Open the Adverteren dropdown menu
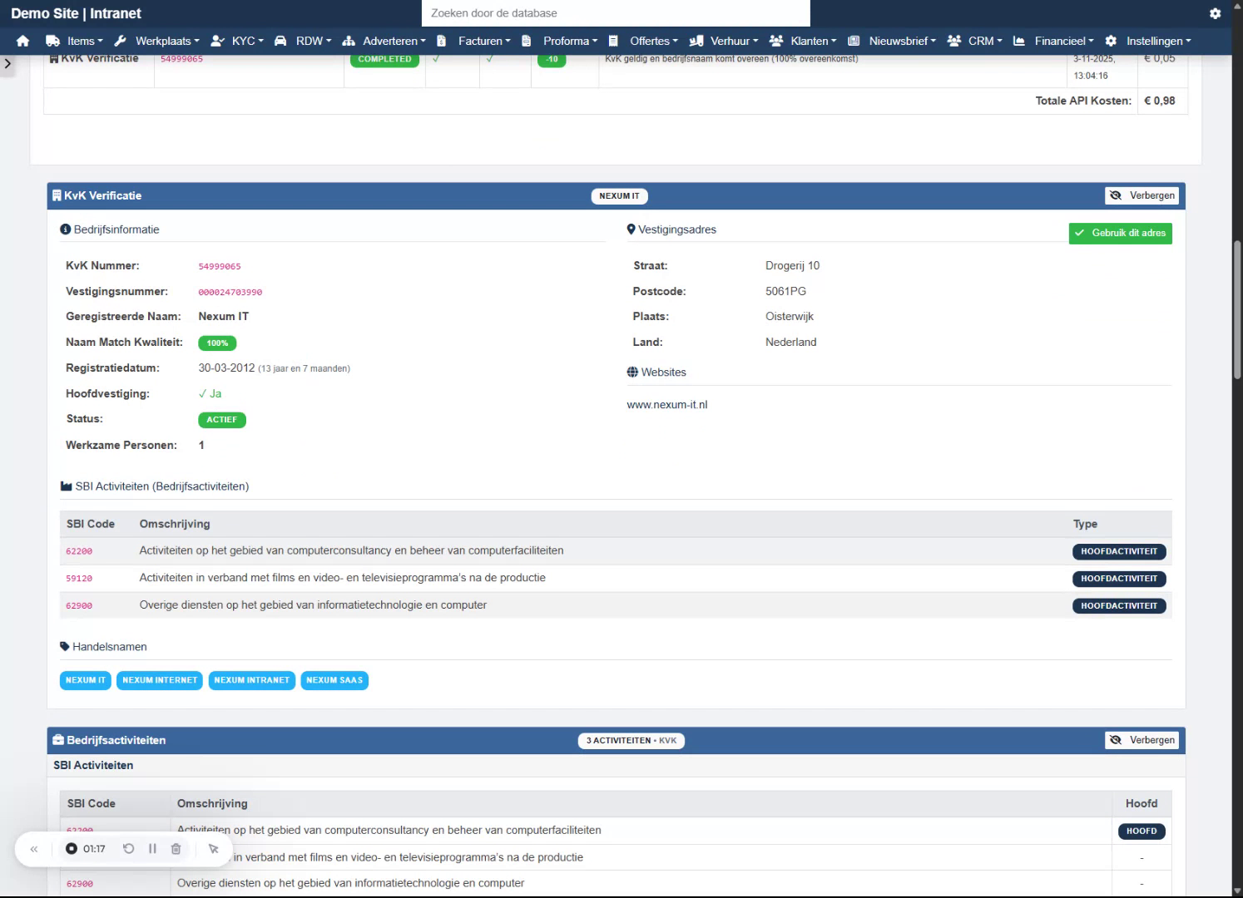1243x898 pixels. tap(394, 41)
